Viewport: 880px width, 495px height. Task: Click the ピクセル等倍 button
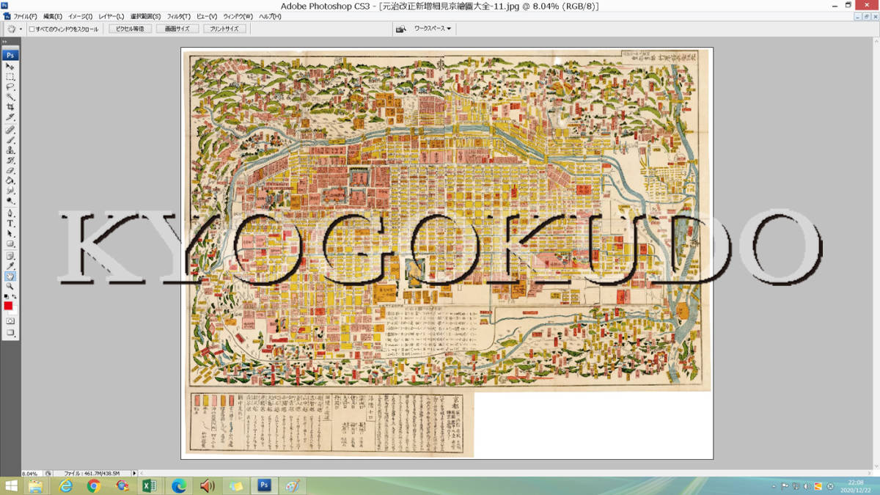click(x=131, y=29)
